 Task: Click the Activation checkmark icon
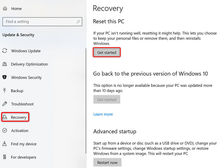pos(4,130)
